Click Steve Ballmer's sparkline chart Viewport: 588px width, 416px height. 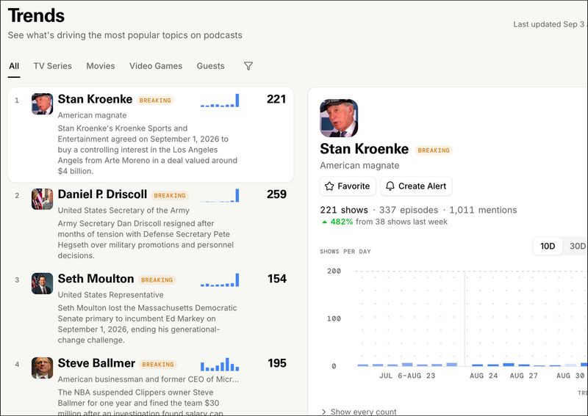click(x=220, y=364)
